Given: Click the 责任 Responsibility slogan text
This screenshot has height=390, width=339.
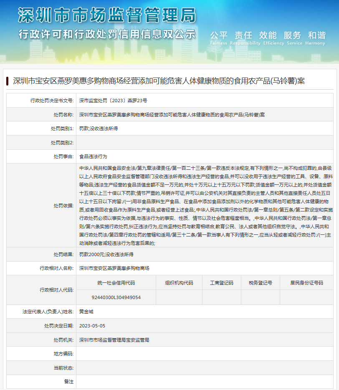Looking at the screenshot, I should 245,38.
